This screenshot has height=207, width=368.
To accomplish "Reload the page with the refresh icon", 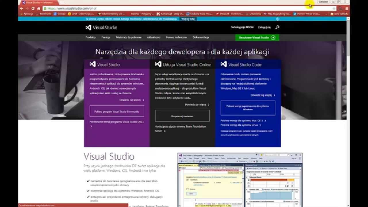I will coord(33,8).
